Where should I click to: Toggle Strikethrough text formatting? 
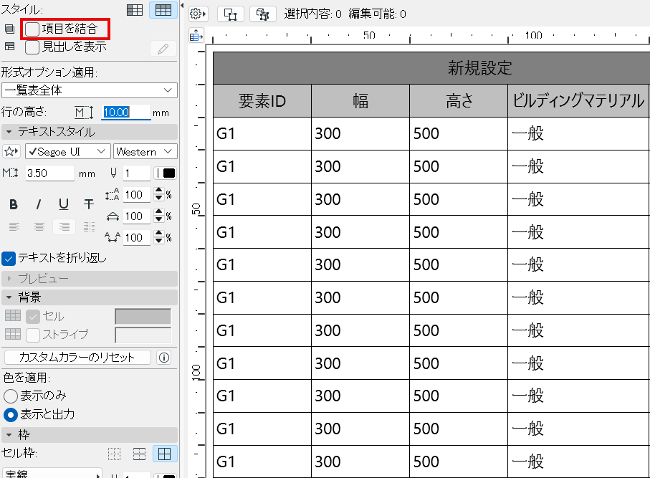(89, 204)
